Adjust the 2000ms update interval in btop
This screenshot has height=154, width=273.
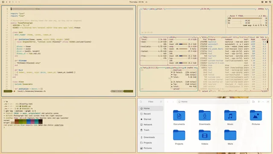coord(261,9)
